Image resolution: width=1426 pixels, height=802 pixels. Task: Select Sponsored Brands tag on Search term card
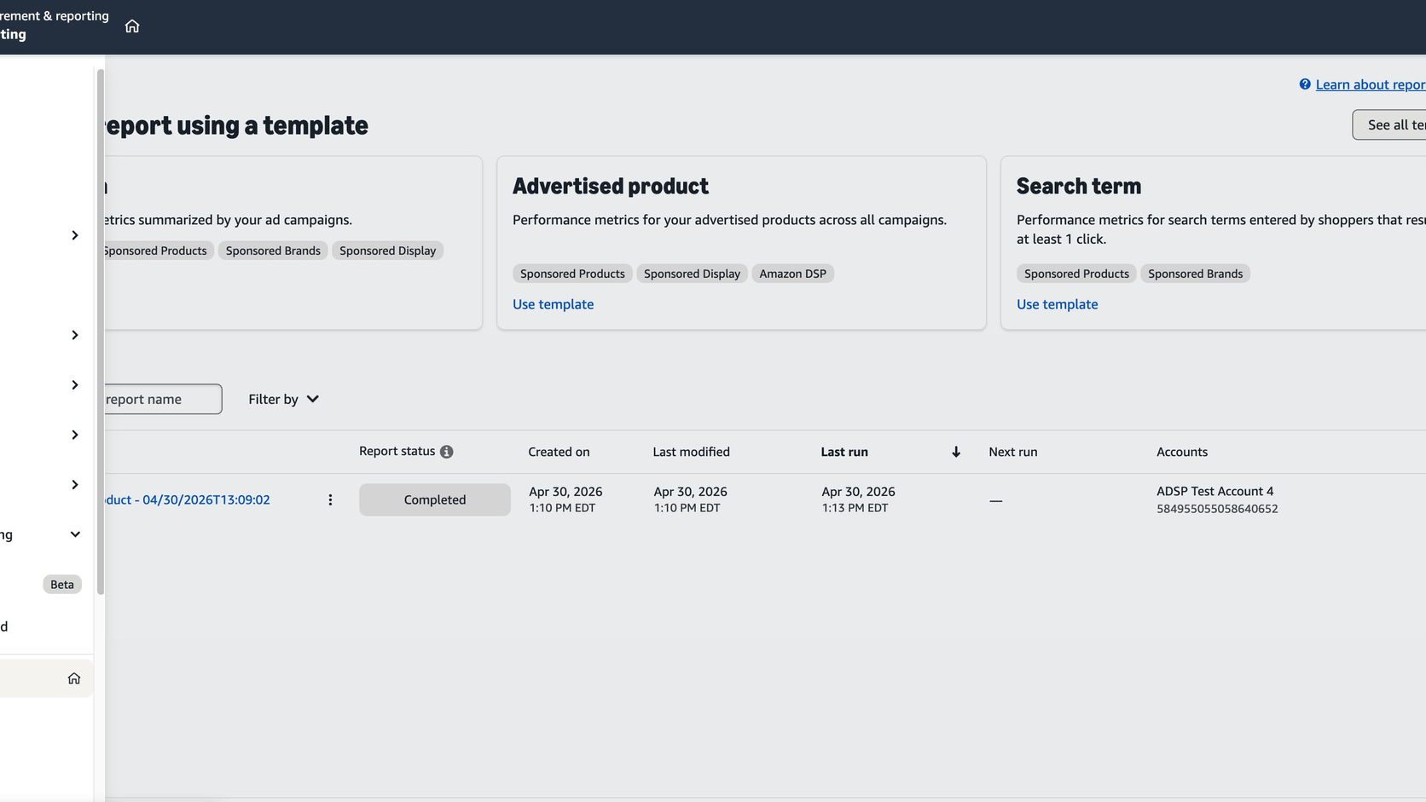pyautogui.click(x=1195, y=274)
